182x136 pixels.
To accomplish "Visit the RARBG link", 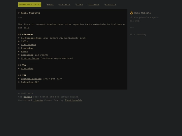I will click(x=24, y=51).
